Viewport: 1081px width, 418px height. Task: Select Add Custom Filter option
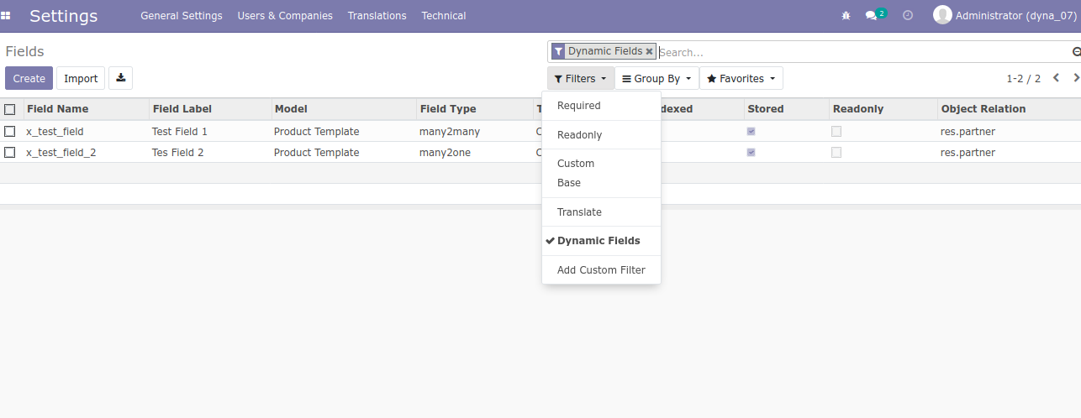coord(601,270)
